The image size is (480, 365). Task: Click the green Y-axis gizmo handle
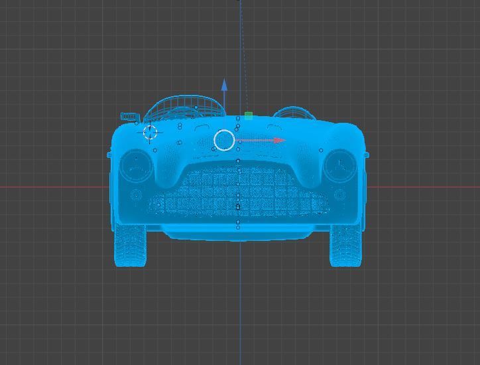pos(249,116)
